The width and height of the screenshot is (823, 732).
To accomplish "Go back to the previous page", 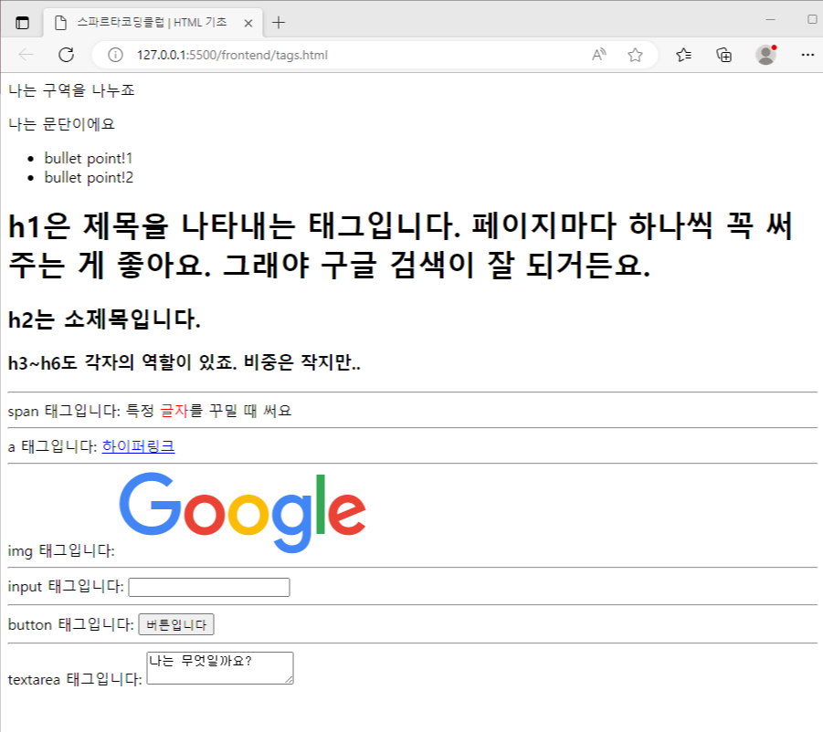I will [x=26, y=55].
